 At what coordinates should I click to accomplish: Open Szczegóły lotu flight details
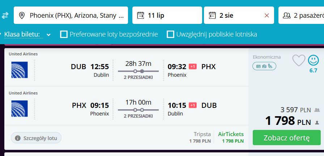click(36, 138)
